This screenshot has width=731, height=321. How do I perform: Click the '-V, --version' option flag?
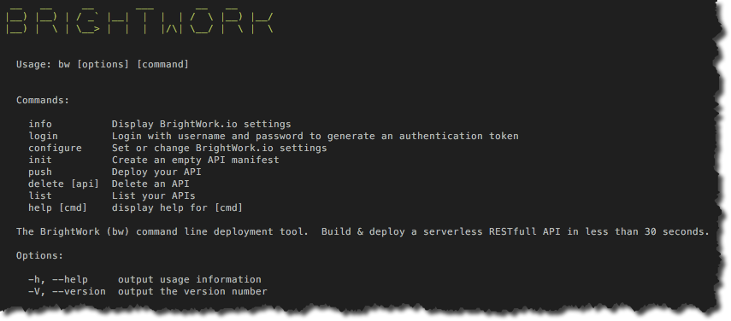pyautogui.click(x=68, y=292)
